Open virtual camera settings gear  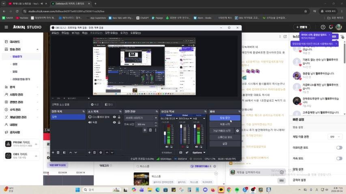click(x=237, y=131)
